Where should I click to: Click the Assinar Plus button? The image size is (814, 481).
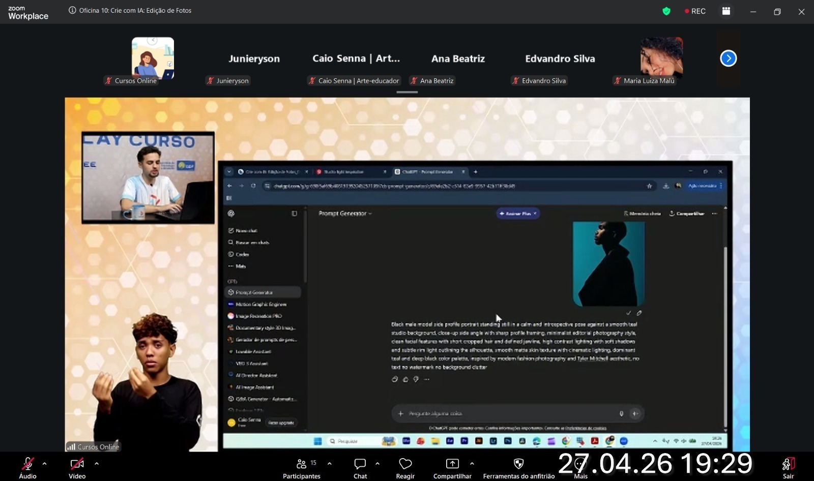click(x=518, y=214)
